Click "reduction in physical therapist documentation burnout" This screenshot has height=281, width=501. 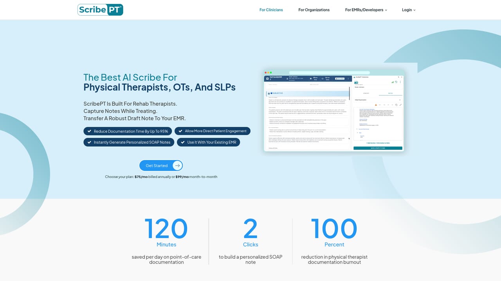(334, 260)
